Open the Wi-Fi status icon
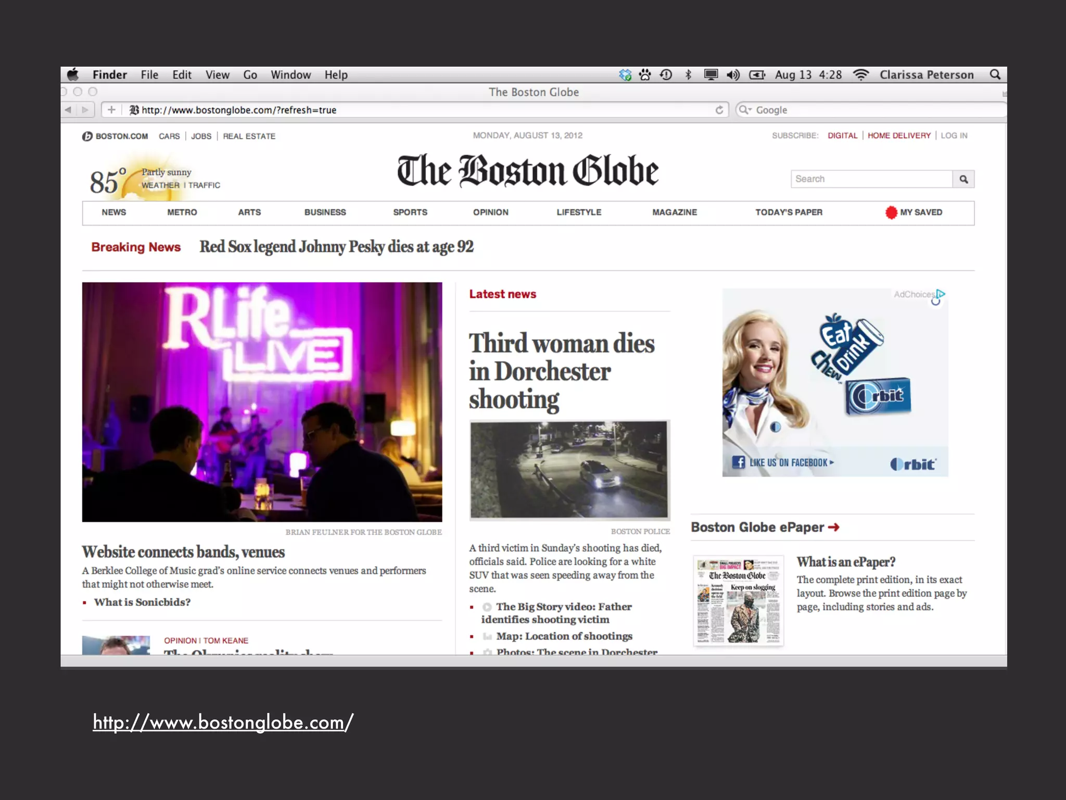Screen dimensions: 1066x800 click(861, 75)
